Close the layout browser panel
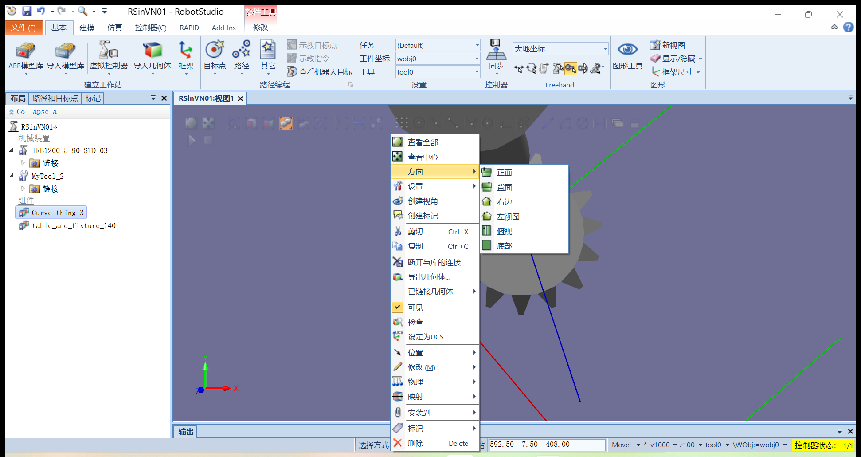This screenshot has width=861, height=457. [164, 98]
